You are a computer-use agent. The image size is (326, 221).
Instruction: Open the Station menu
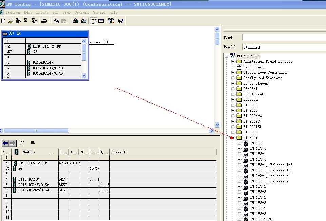[x=13, y=12]
